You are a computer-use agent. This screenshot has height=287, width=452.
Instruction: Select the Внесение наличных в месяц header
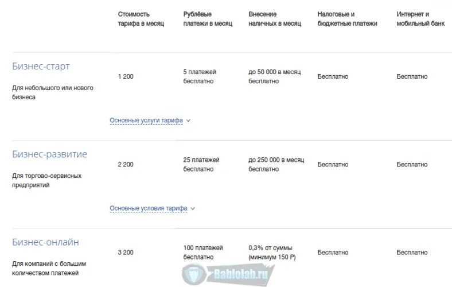coord(275,19)
